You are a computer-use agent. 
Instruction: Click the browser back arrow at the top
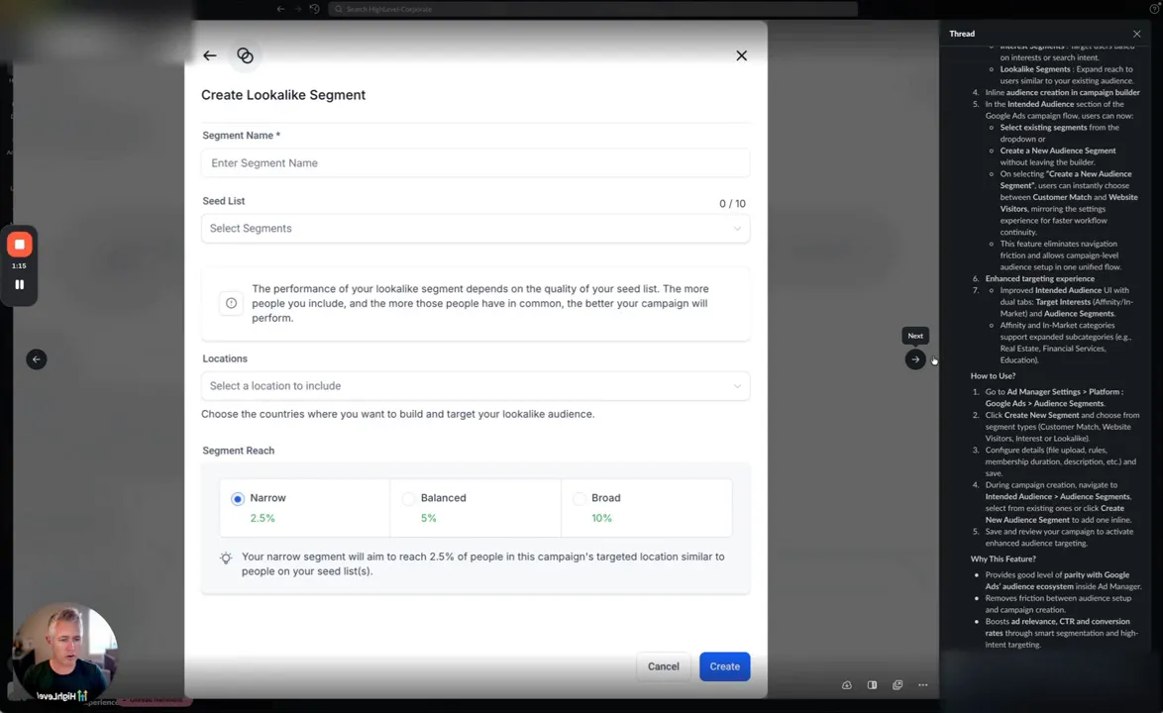point(280,9)
